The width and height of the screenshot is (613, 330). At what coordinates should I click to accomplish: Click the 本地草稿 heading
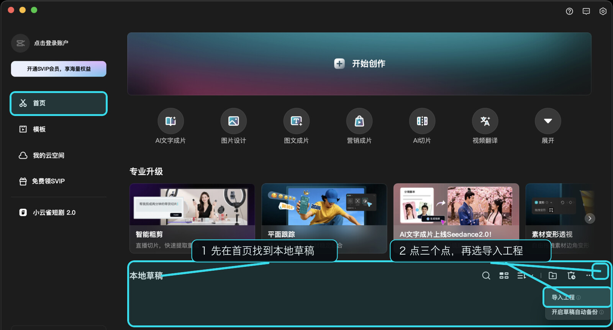tap(146, 276)
